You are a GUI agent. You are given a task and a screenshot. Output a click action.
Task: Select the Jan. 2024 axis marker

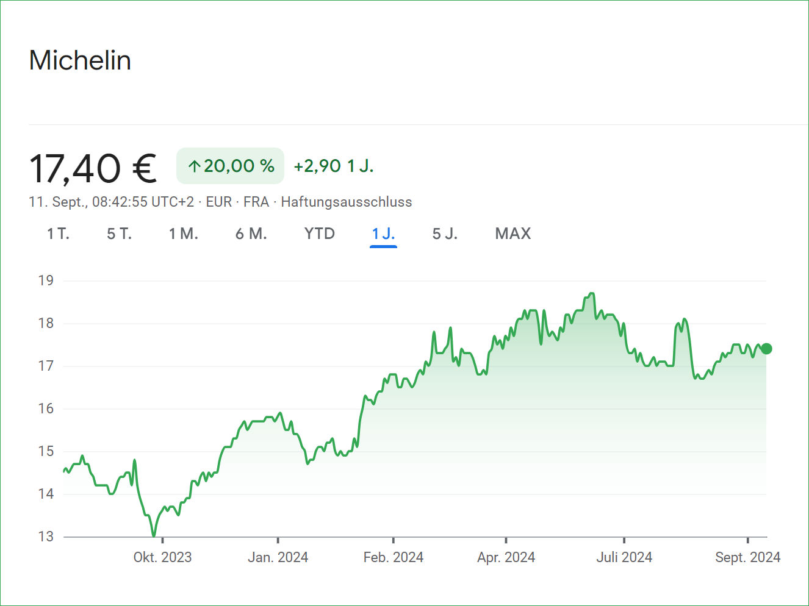click(278, 557)
